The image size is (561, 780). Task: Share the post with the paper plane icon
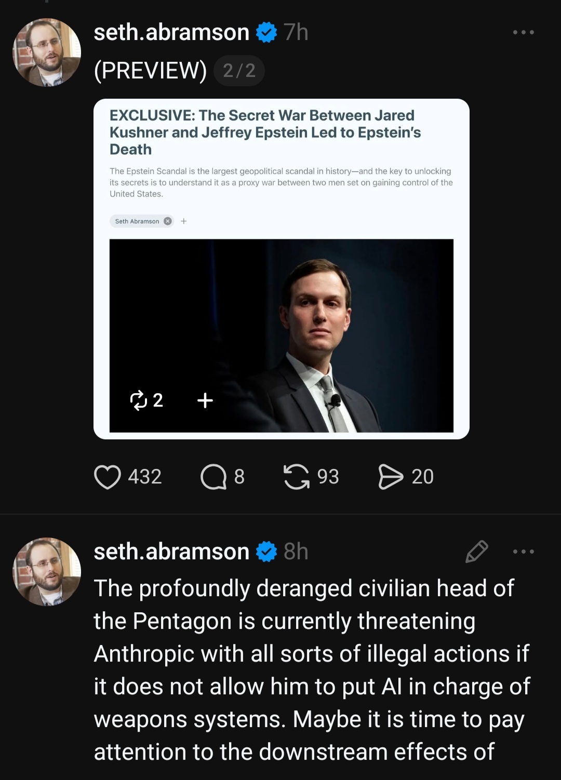(x=391, y=477)
